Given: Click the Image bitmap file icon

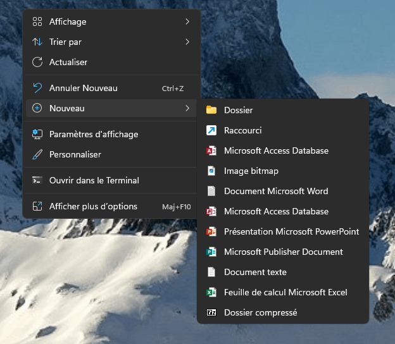Looking at the screenshot, I should 211,171.
